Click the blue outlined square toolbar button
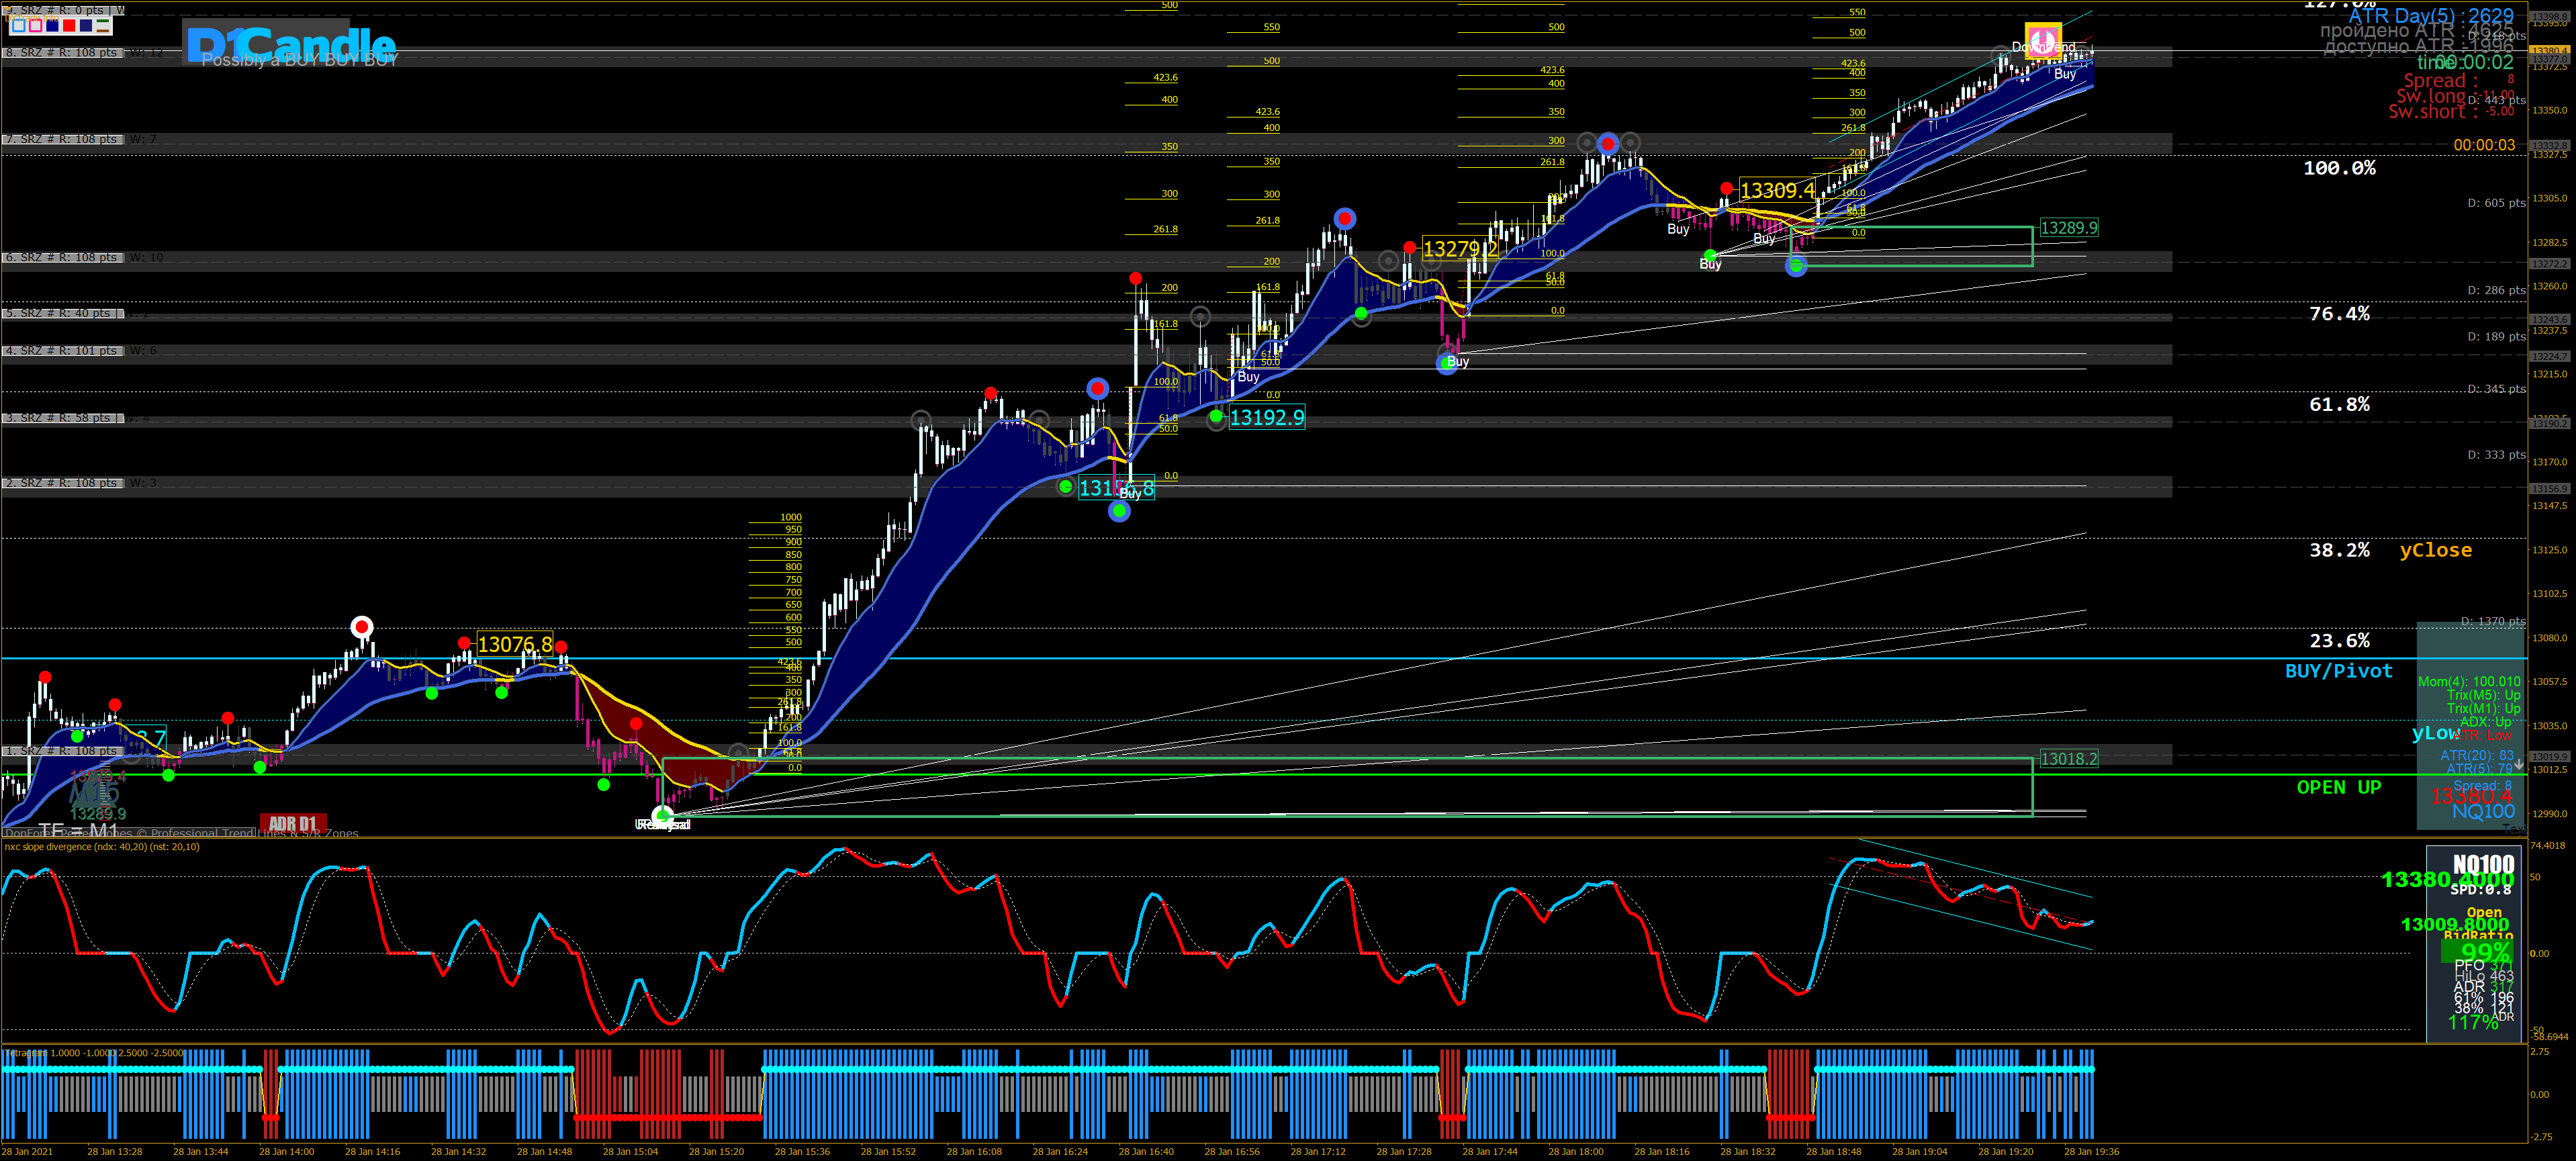This screenshot has width=2576, height=1161. 19,26
